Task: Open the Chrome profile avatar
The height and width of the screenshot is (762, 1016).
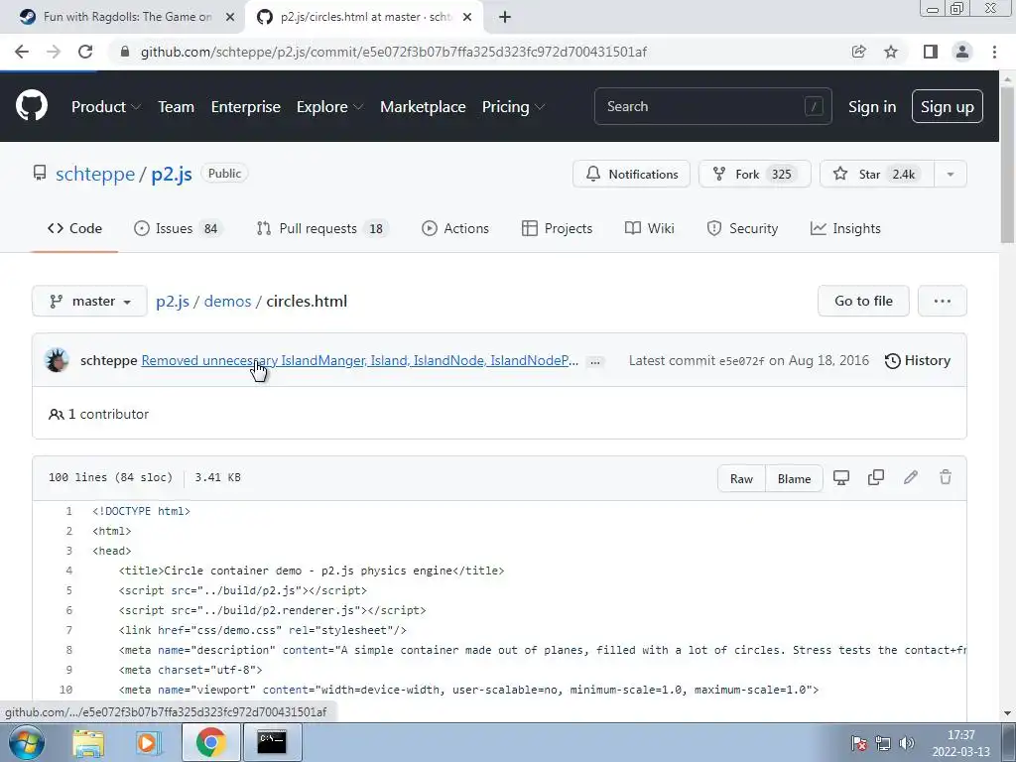Action: (962, 52)
